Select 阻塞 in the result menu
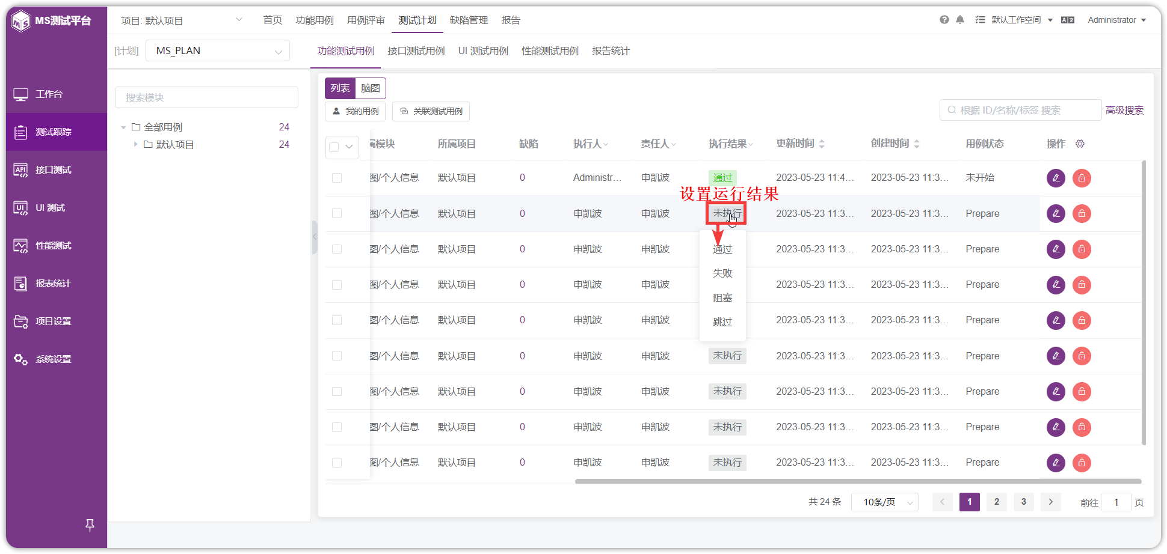Image resolution: width=1167 pixels, height=554 pixels. point(722,297)
